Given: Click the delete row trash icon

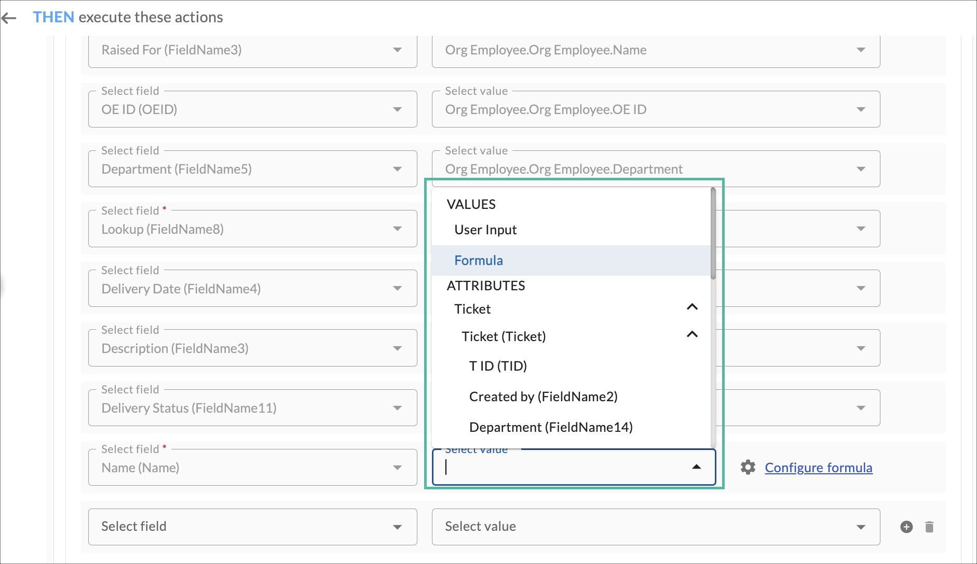Looking at the screenshot, I should [929, 527].
